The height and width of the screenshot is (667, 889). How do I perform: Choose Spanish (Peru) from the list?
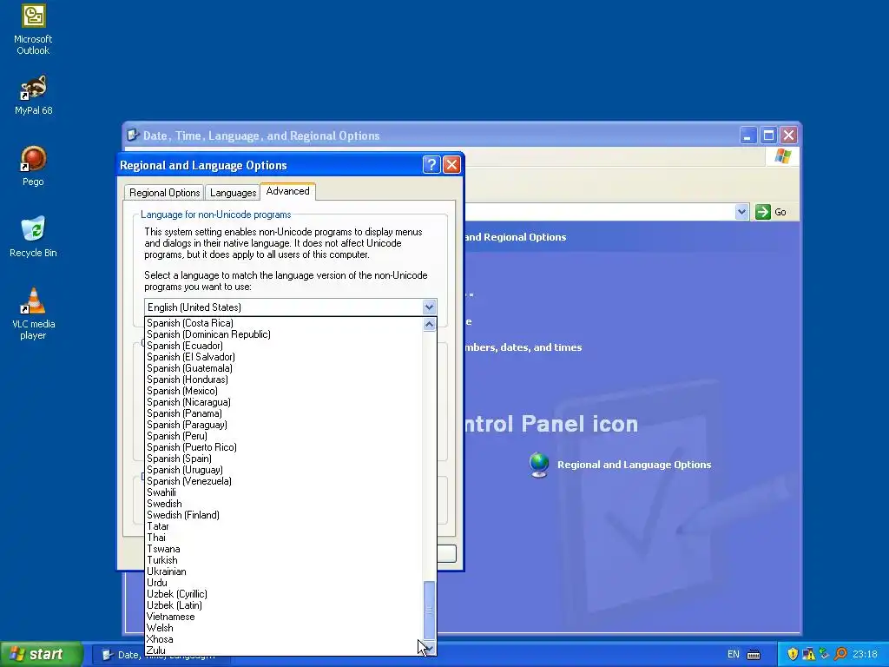pos(284,436)
